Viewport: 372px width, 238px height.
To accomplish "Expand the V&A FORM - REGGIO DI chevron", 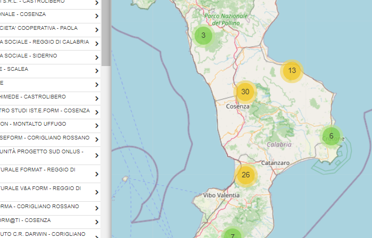I will point(97,192).
